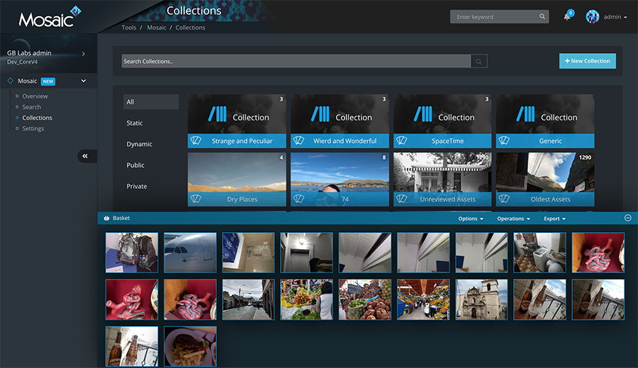The width and height of the screenshot is (638, 368).
Task: Minimize the Basket panel with the minus icon
Action: click(627, 218)
